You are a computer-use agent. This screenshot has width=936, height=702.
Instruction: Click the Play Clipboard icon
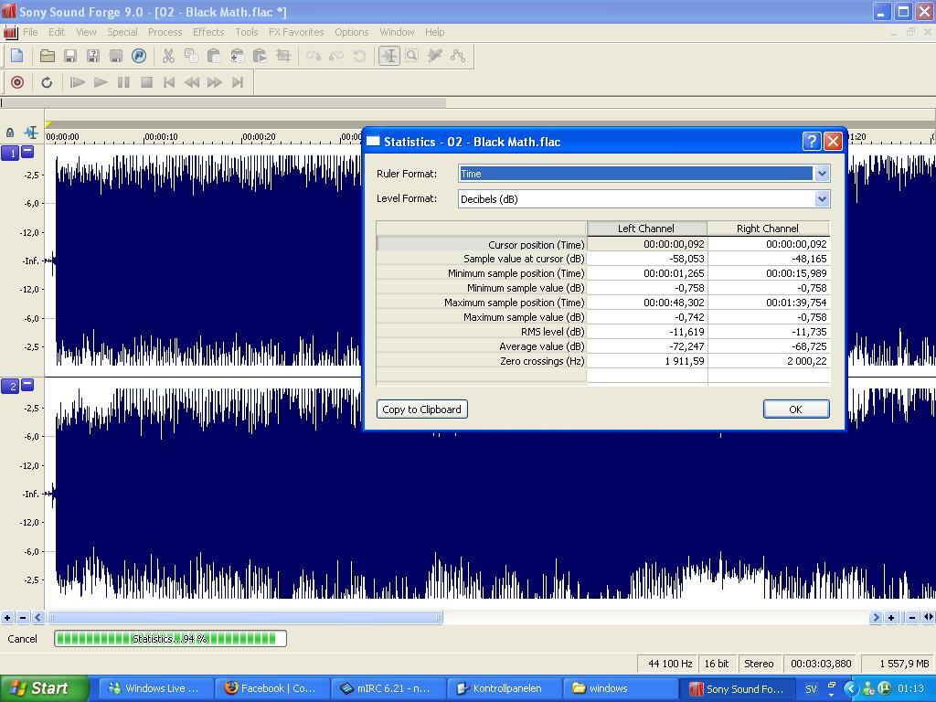[260, 56]
